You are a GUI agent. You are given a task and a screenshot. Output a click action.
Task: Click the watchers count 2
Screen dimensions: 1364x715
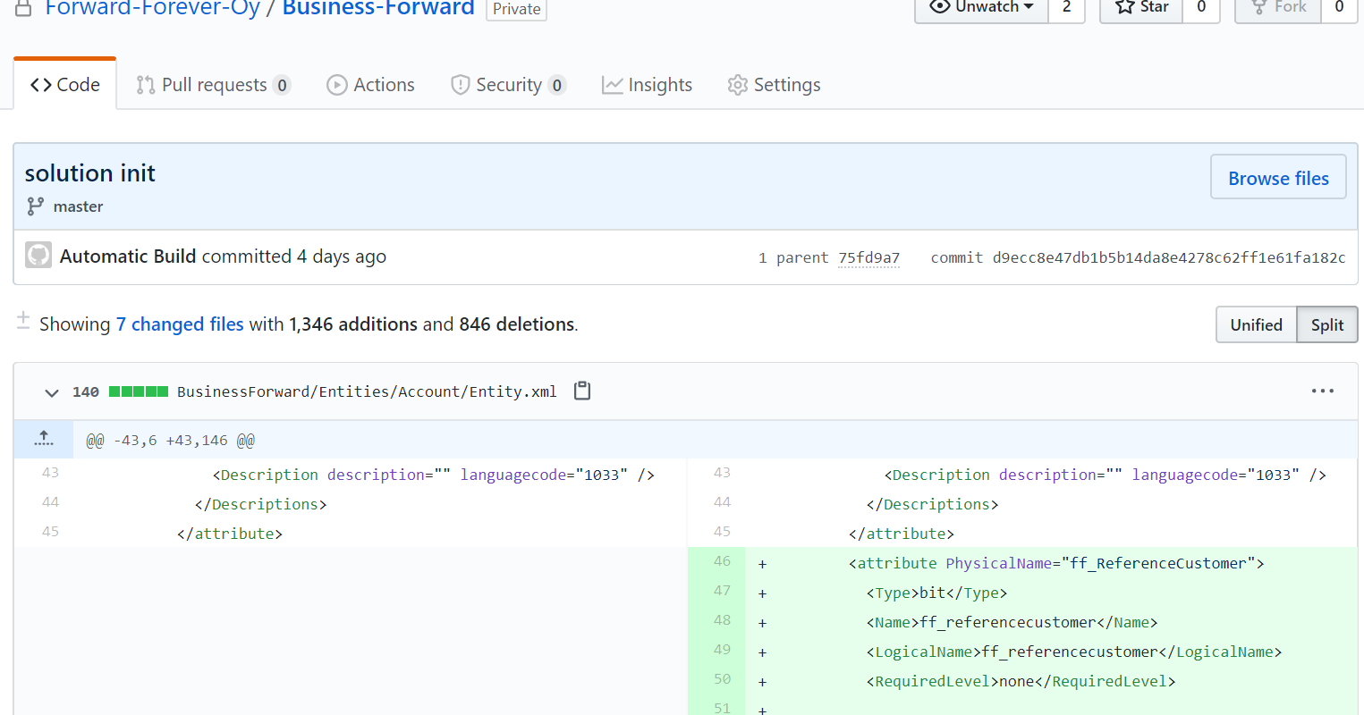click(1066, 7)
